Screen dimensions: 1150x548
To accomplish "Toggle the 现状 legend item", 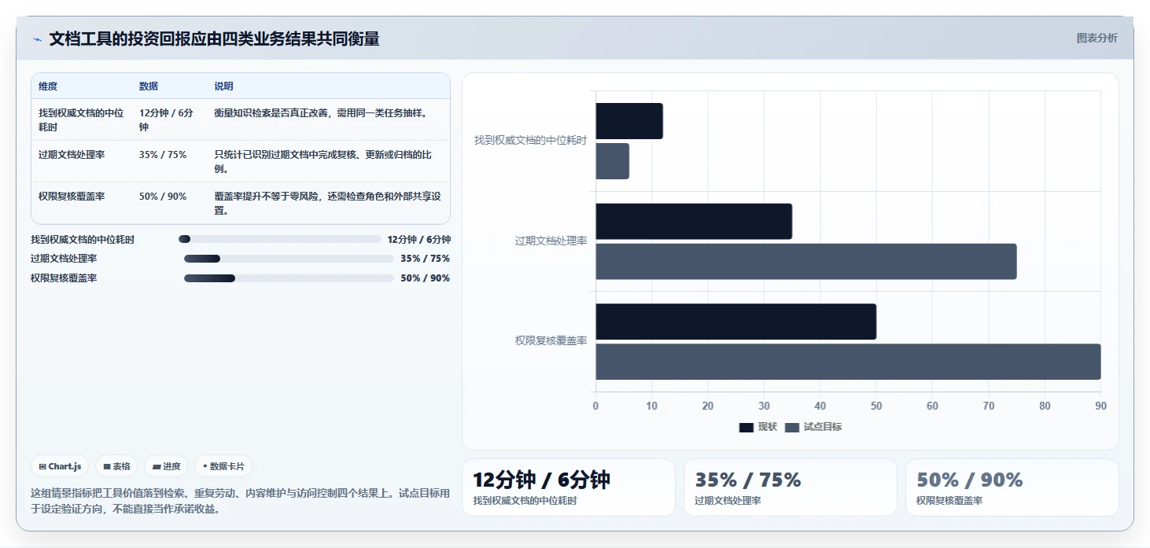I will point(758,427).
